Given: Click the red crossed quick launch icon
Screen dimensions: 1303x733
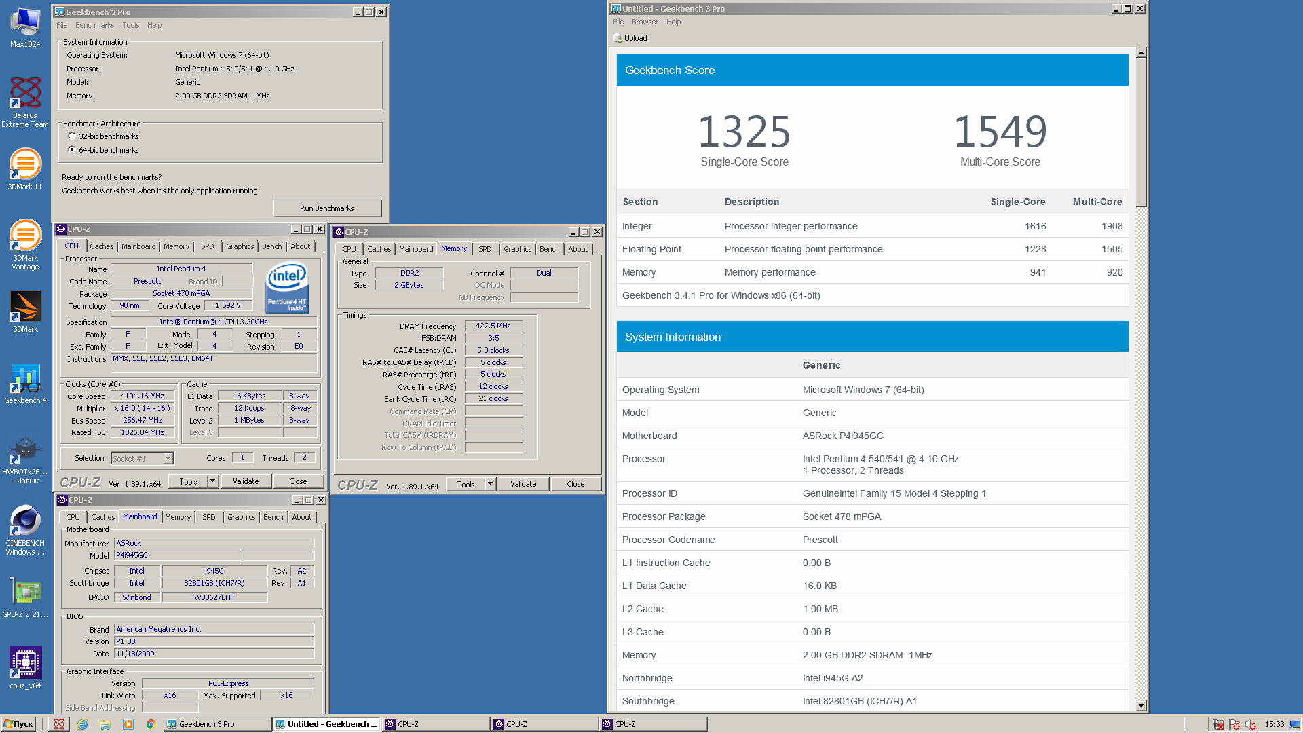Looking at the screenshot, I should coord(59,724).
